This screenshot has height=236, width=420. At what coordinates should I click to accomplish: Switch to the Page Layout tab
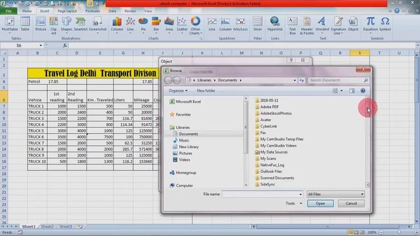click(x=67, y=11)
